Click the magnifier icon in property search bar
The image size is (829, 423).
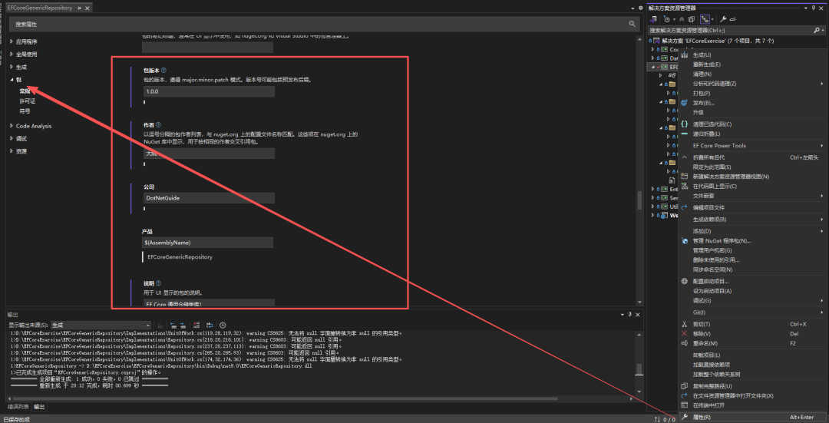pyautogui.click(x=632, y=24)
